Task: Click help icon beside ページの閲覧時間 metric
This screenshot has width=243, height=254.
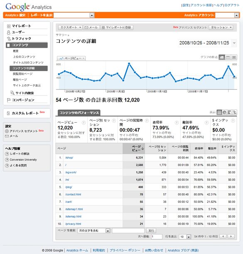Action: 147,121
